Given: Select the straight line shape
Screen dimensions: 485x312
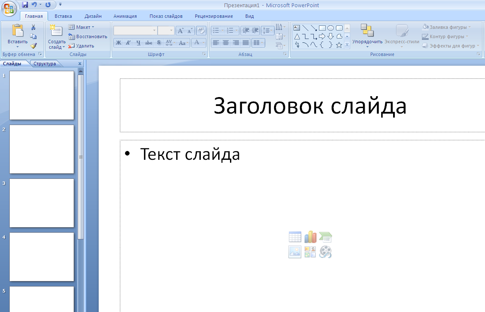Looking at the screenshot, I should click(305, 28).
